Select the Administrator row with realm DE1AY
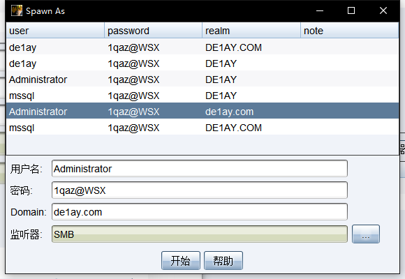The width and height of the screenshot is (405, 279). pos(202,80)
